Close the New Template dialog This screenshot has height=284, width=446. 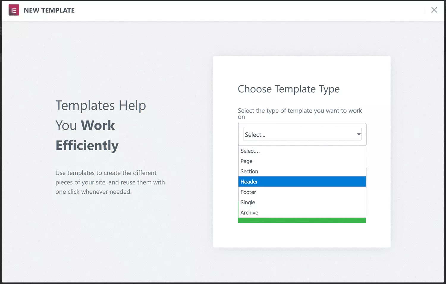coord(434,10)
